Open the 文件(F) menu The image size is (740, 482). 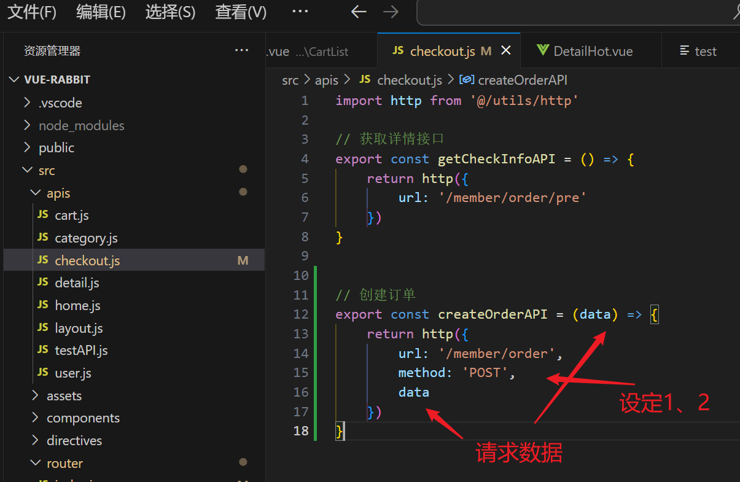click(31, 12)
